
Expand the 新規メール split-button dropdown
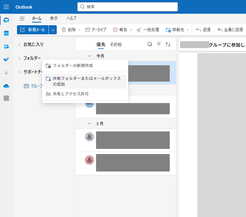(x=52, y=29)
